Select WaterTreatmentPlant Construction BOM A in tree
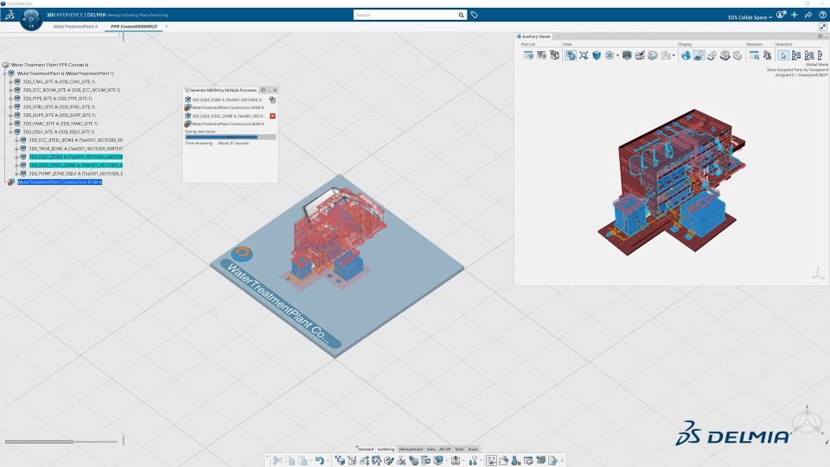 click(60, 182)
